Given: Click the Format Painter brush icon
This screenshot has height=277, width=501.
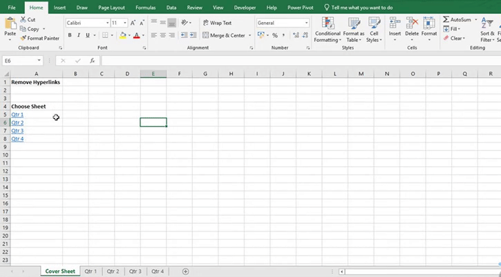Looking at the screenshot, I should (x=23, y=38).
